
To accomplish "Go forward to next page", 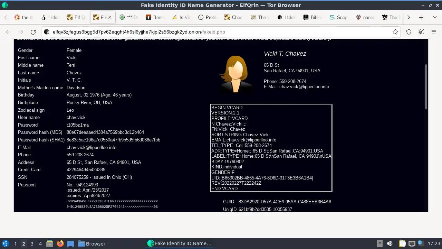I will [21, 32].
